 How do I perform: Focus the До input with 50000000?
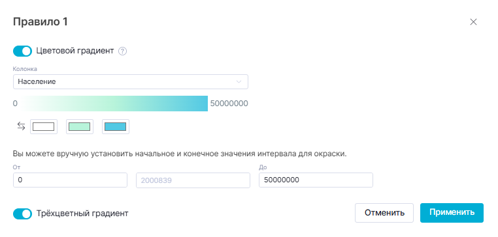coord(316,180)
